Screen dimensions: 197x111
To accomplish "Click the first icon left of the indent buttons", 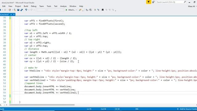I will pyautogui.click(x=87, y=10).
